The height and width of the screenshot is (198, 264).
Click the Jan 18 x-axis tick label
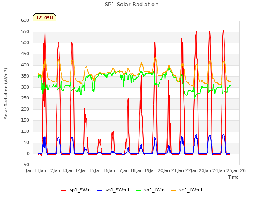click(129, 170)
